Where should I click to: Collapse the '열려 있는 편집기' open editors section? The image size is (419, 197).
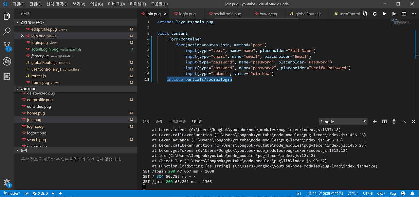pyautogui.click(x=33, y=22)
